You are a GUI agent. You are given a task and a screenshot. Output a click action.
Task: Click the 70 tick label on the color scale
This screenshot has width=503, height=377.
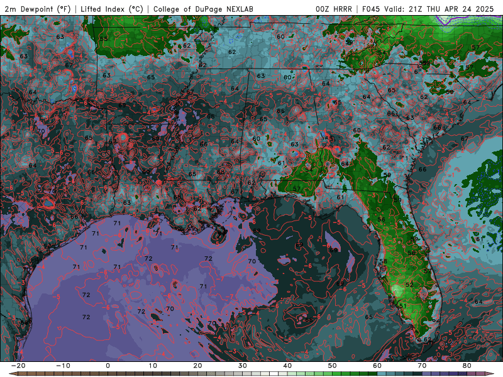tap(422, 366)
